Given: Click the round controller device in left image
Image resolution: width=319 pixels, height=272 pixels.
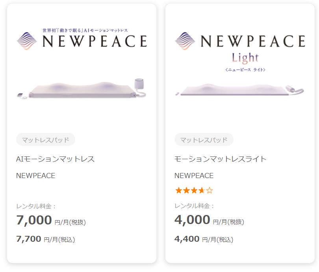Looking at the screenshot, I should [139, 85].
